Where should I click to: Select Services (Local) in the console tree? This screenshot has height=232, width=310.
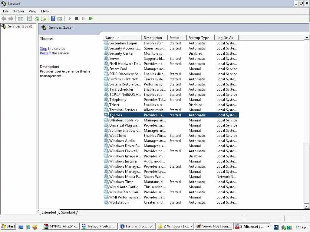pos(20,26)
